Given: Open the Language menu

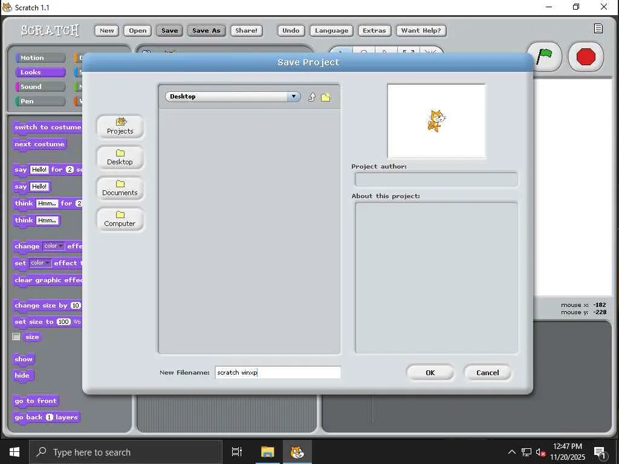Looking at the screenshot, I should pyautogui.click(x=332, y=30).
